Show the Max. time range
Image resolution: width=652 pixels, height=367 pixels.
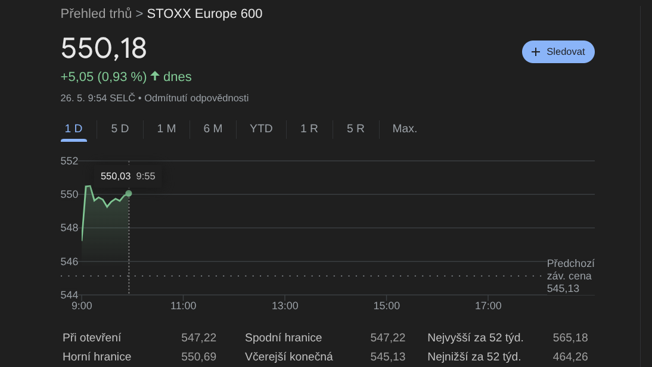click(405, 129)
